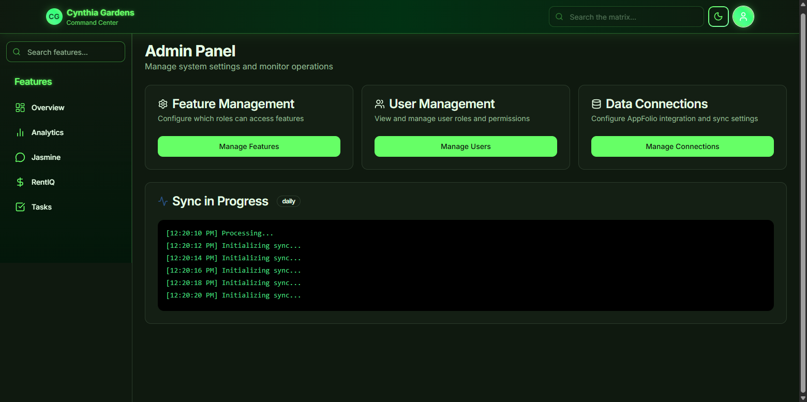Click the CG logo avatar
Viewport: 807px width, 402px height.
click(54, 17)
